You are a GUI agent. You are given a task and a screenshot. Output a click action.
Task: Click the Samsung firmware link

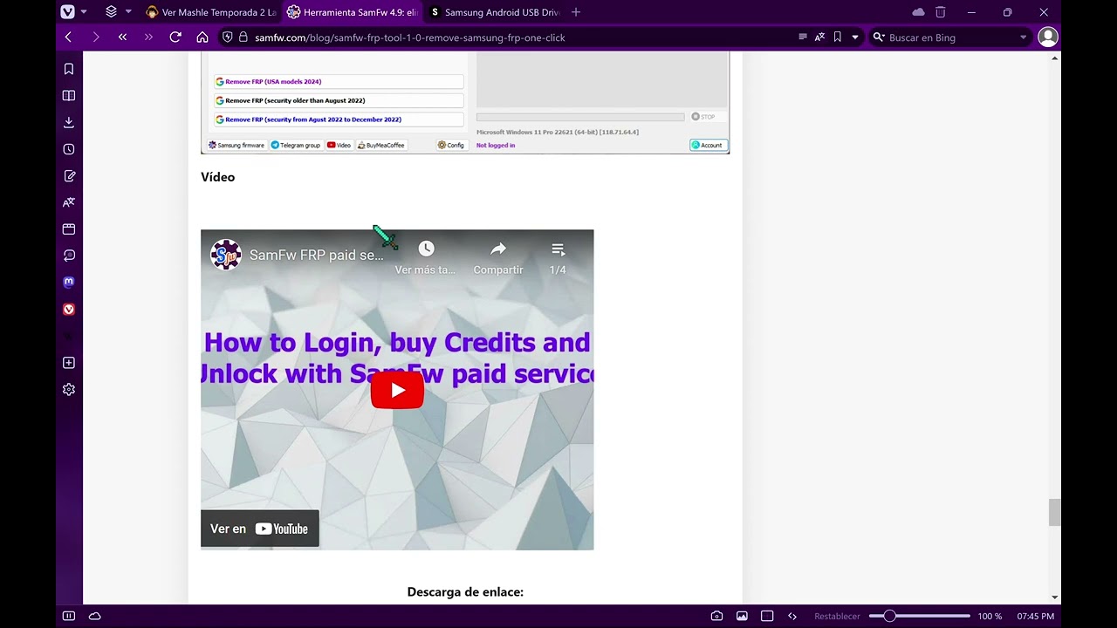[x=236, y=145]
